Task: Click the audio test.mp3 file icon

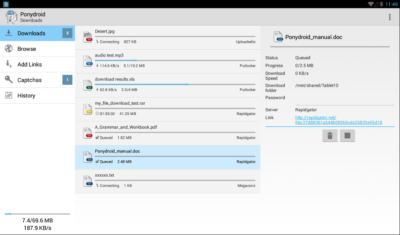Action: pyautogui.click(x=88, y=61)
